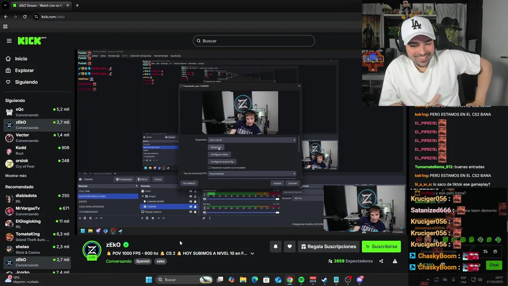
Task: Click the Fuentes gear icon in streamed OBS
Action: pyautogui.click(x=153, y=218)
